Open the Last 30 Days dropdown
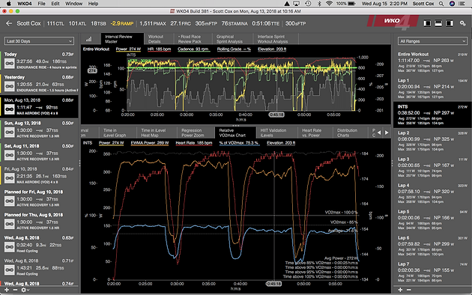Image resolution: width=472 pixels, height=295 pixels. coord(39,41)
